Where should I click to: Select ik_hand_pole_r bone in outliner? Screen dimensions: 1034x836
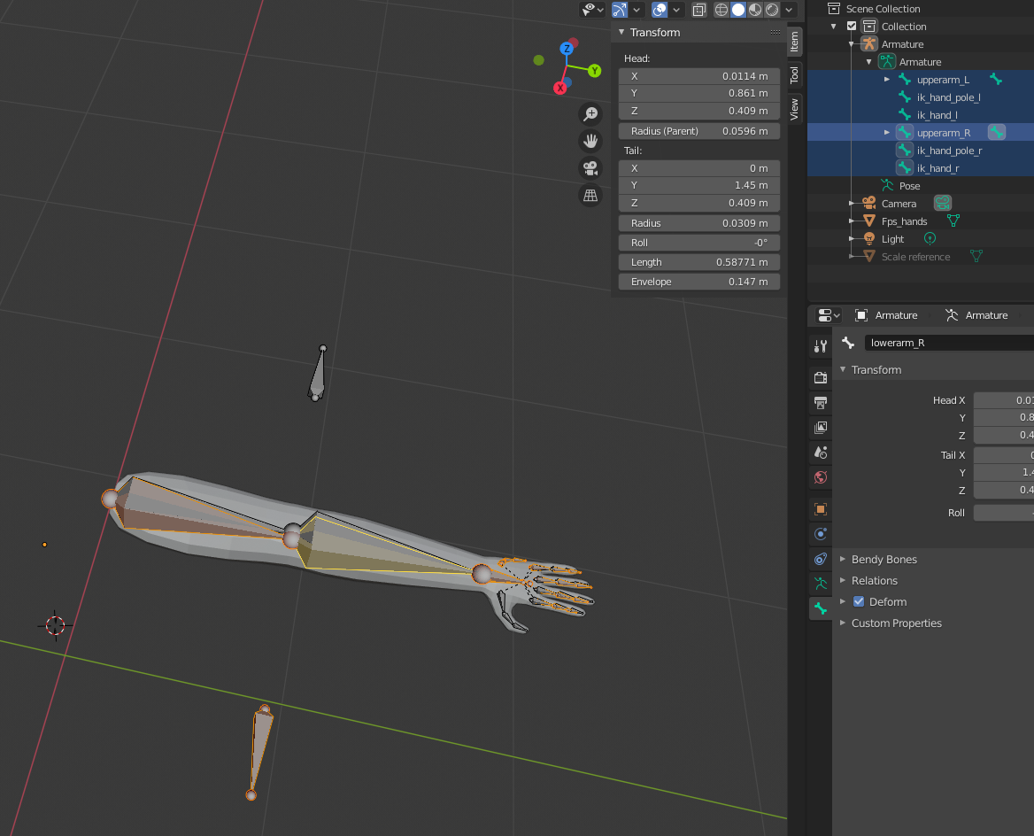click(x=949, y=151)
